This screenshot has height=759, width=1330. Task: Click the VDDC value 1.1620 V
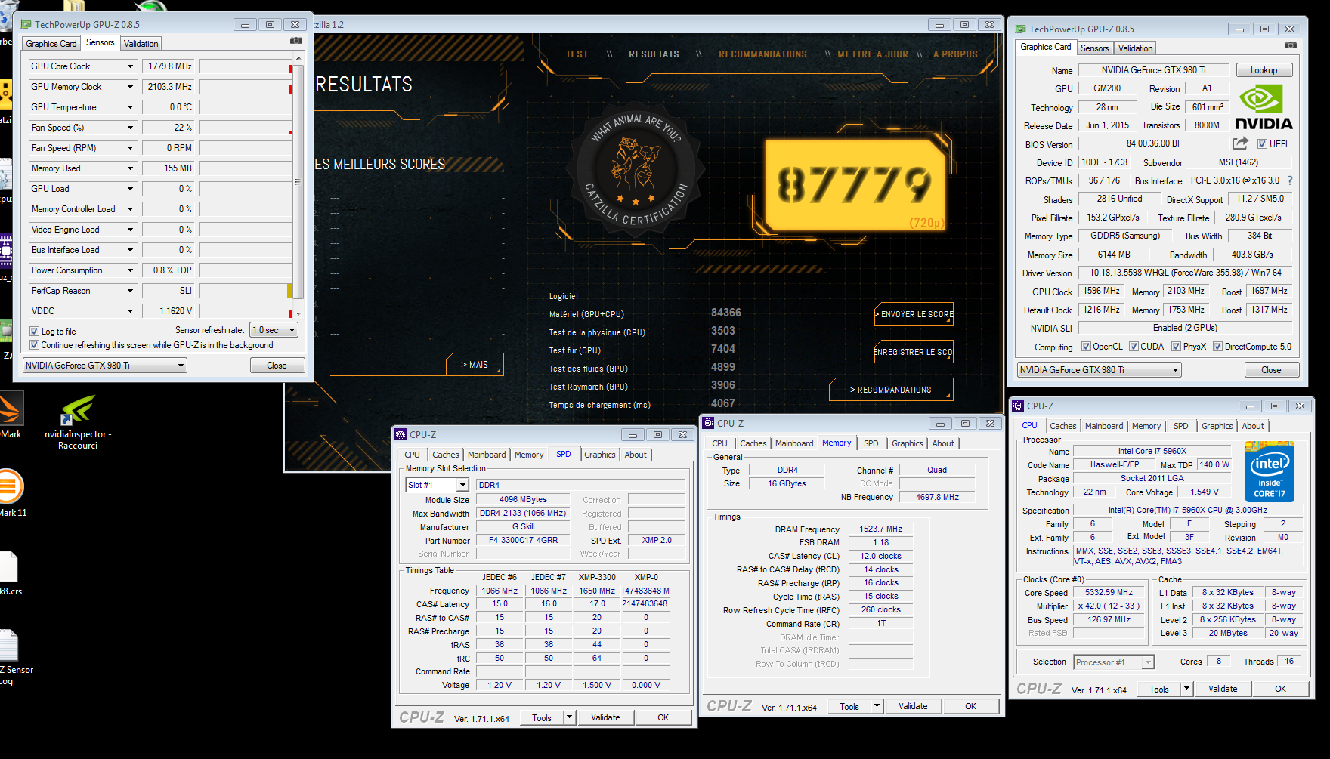(169, 311)
